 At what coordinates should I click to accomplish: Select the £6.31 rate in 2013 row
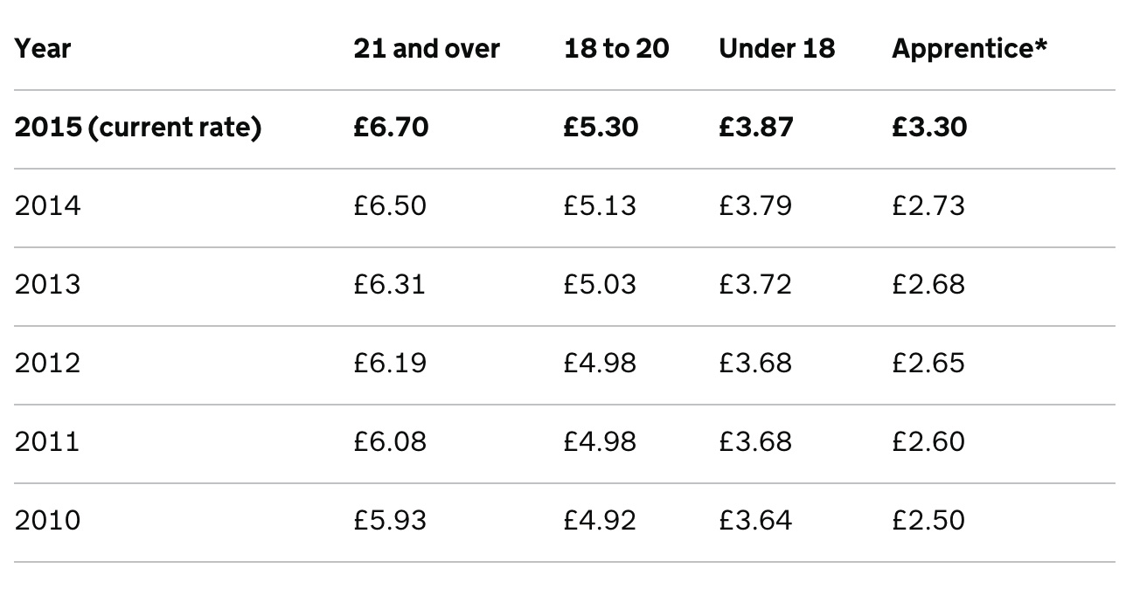[x=389, y=285]
